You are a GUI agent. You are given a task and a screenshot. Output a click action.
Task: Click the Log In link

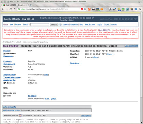tap(99, 24)
